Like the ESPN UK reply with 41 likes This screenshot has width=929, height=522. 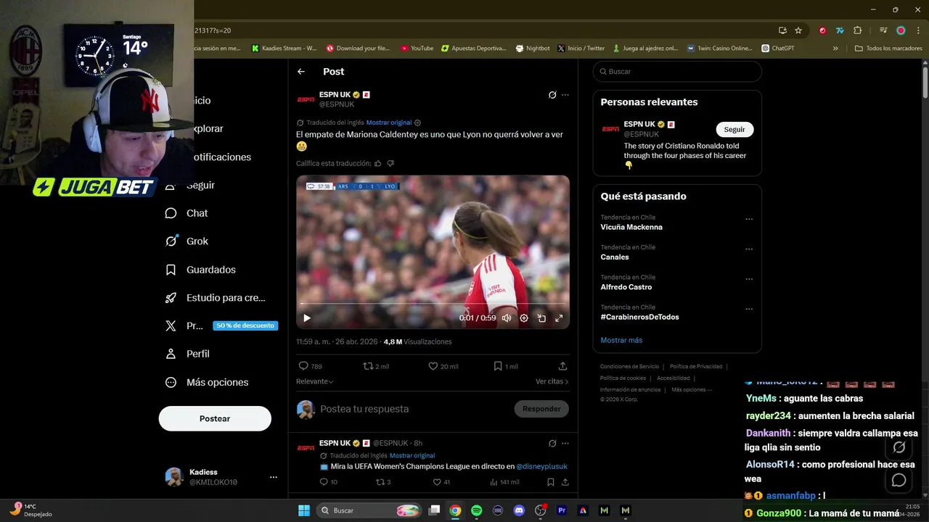(x=441, y=482)
